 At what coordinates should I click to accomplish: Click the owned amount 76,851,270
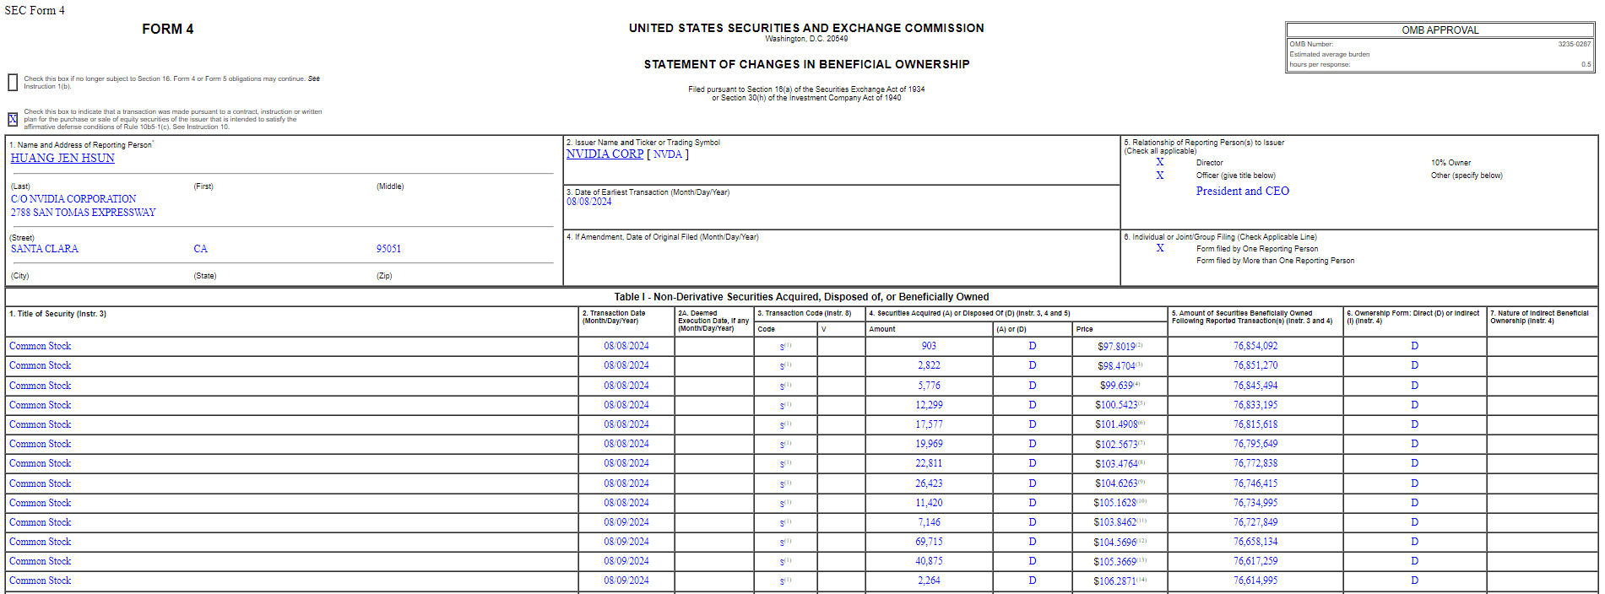[1255, 365]
